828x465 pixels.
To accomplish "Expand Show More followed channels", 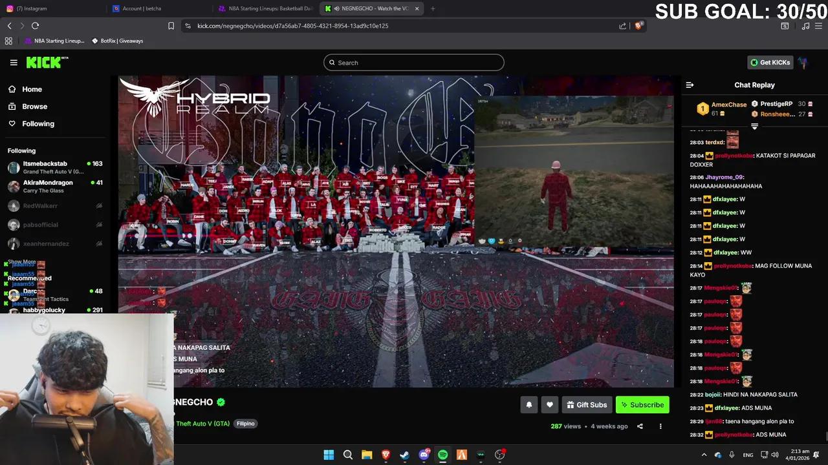I will tap(21, 262).
